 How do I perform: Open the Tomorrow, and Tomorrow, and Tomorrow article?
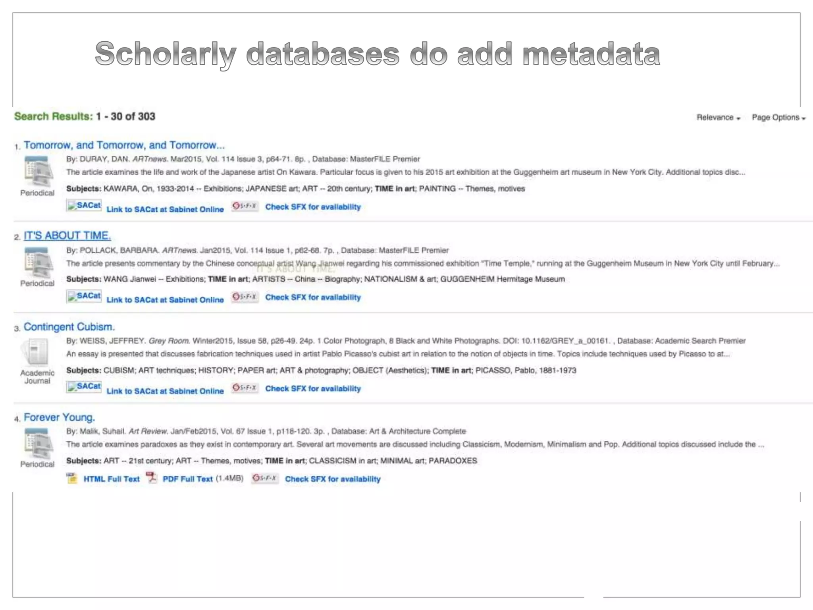124,145
